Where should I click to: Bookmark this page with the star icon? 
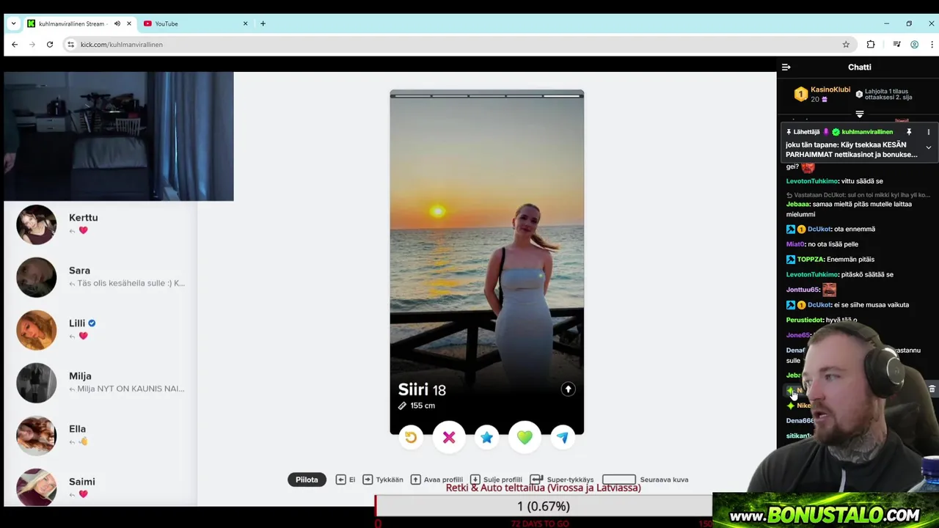point(846,44)
